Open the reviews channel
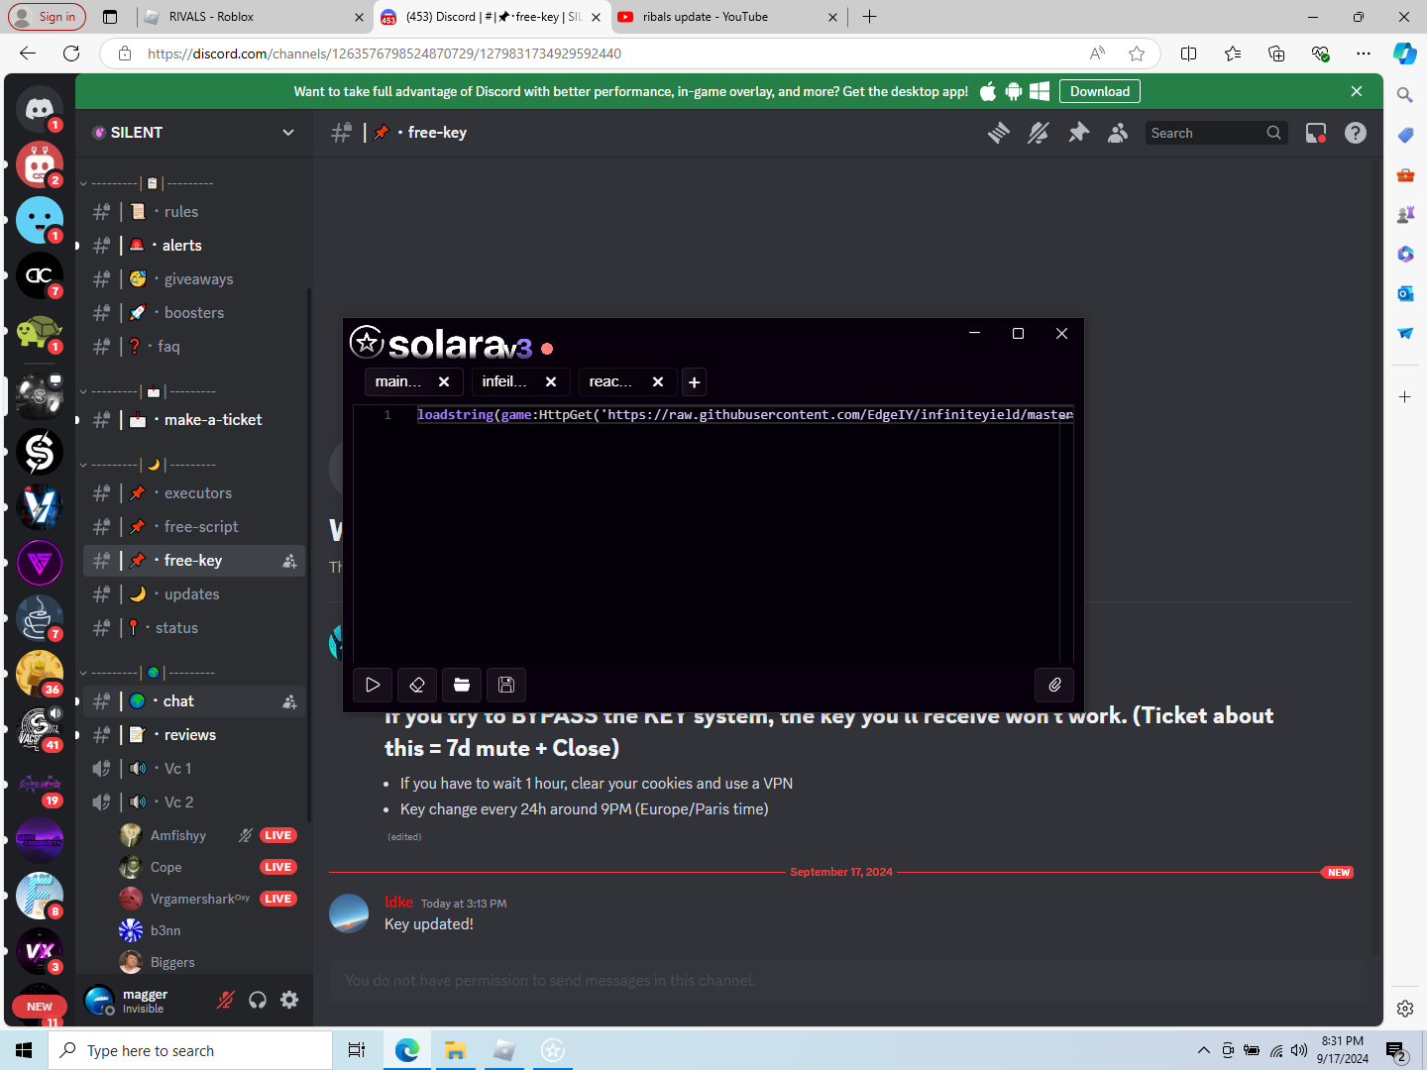The width and height of the screenshot is (1427, 1070). click(x=194, y=735)
